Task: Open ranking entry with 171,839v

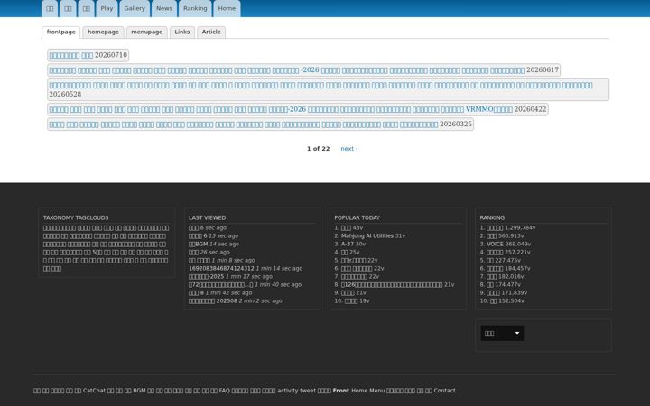Action: (x=493, y=292)
